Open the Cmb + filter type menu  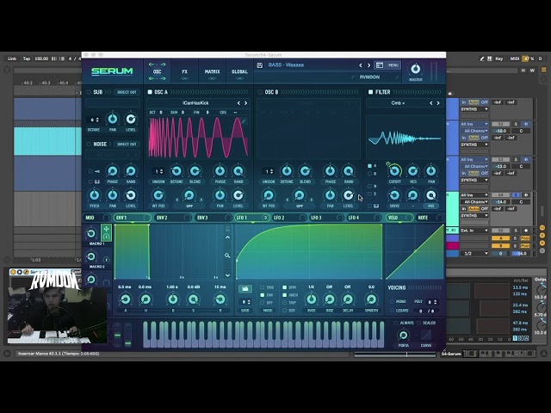click(x=398, y=103)
